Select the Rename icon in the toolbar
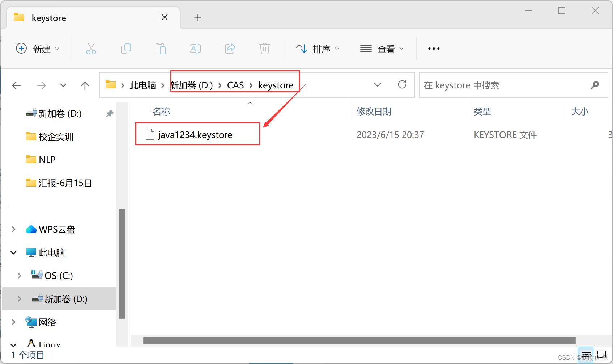The width and height of the screenshot is (613, 364). (x=195, y=49)
